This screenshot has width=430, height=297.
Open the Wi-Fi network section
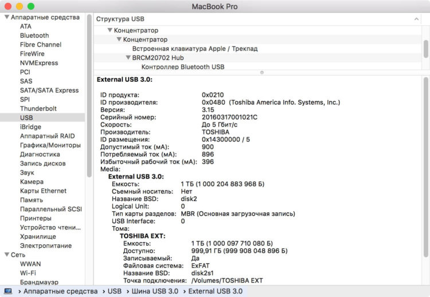[x=28, y=273]
